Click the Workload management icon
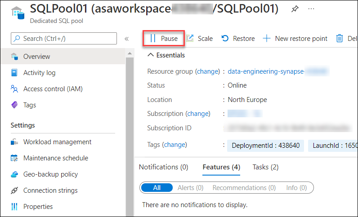This screenshot has height=217, width=358. 14,142
